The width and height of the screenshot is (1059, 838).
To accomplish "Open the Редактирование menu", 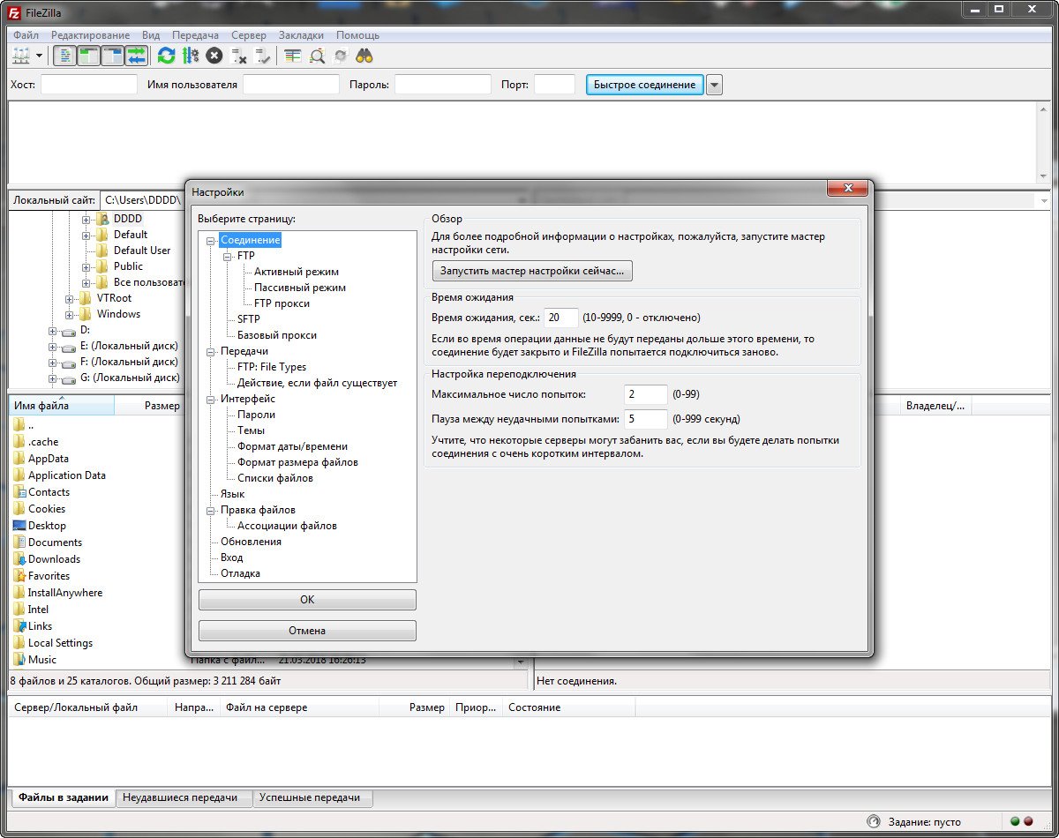I will (90, 35).
